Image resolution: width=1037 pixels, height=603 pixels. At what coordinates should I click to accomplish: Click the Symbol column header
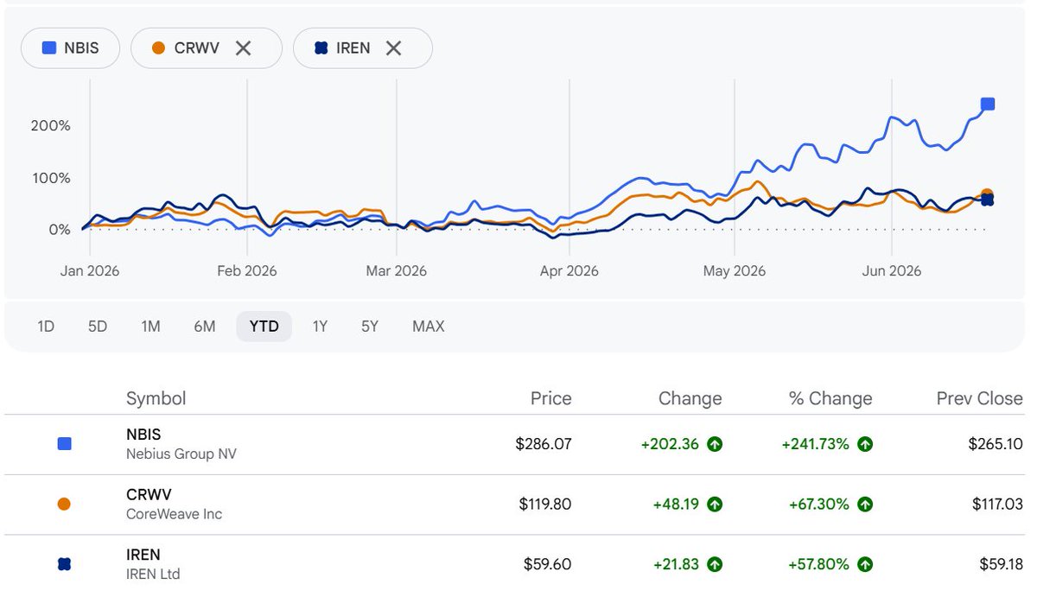click(156, 398)
